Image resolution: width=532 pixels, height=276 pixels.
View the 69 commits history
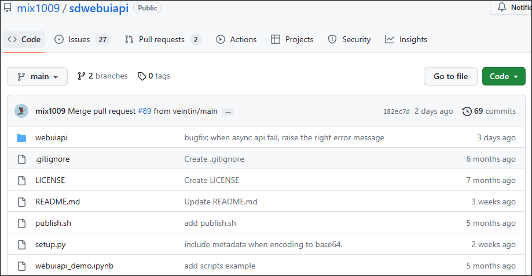[x=489, y=111]
